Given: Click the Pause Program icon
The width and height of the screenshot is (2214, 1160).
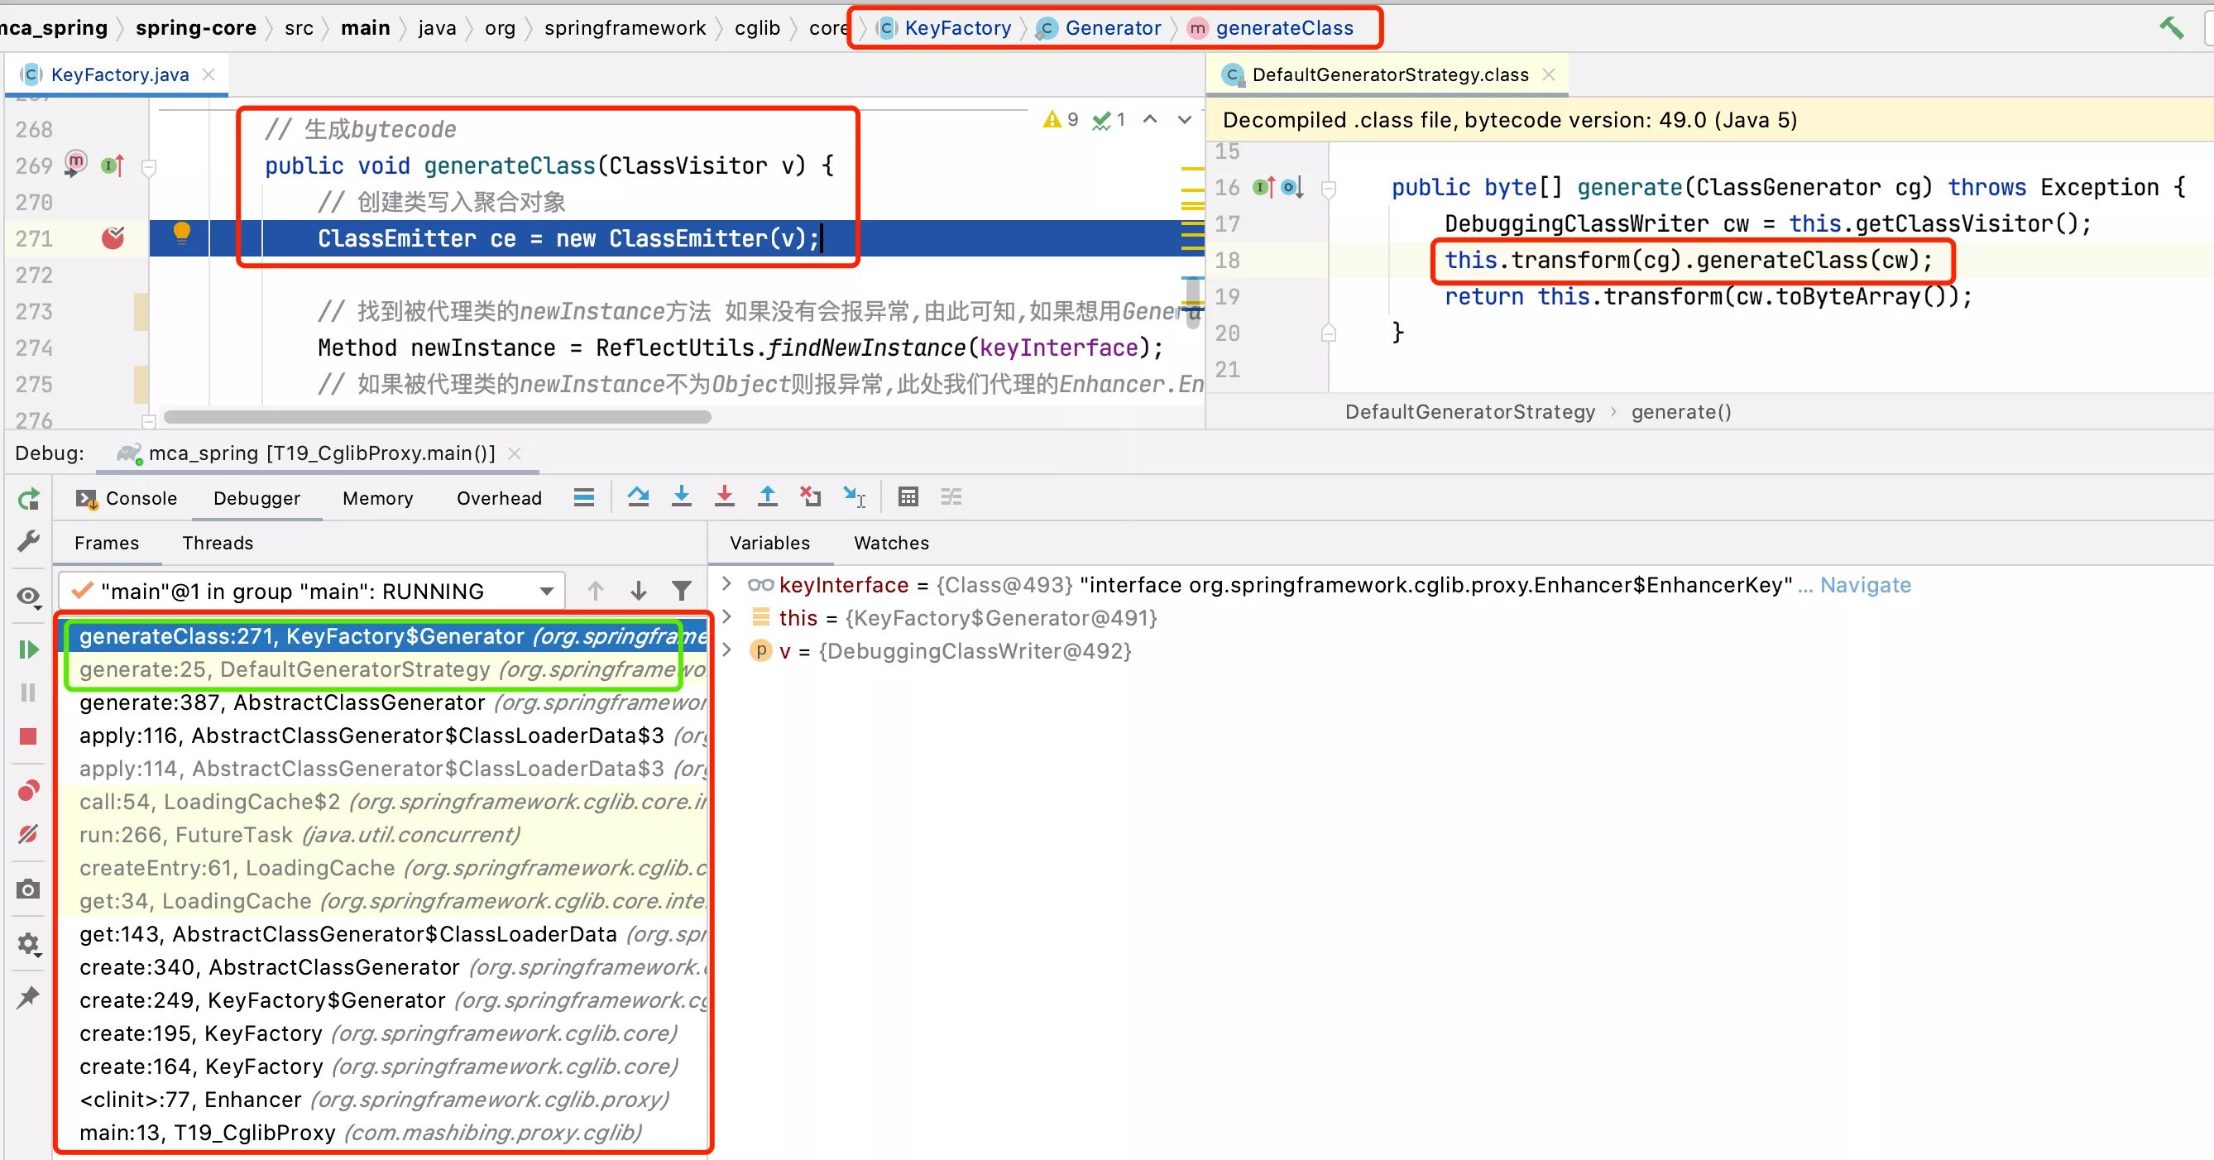Looking at the screenshot, I should (x=28, y=693).
